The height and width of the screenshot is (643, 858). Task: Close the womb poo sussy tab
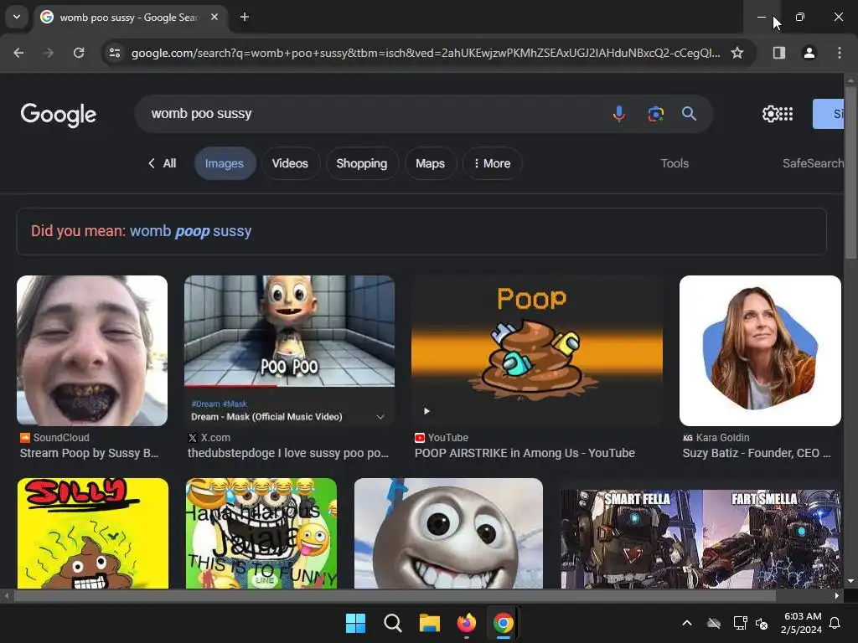pyautogui.click(x=214, y=17)
